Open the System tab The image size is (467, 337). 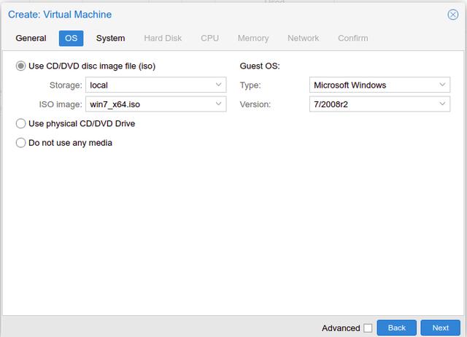(x=110, y=38)
